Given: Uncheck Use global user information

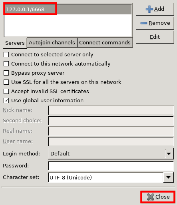Looking at the screenshot, I should (6, 101).
